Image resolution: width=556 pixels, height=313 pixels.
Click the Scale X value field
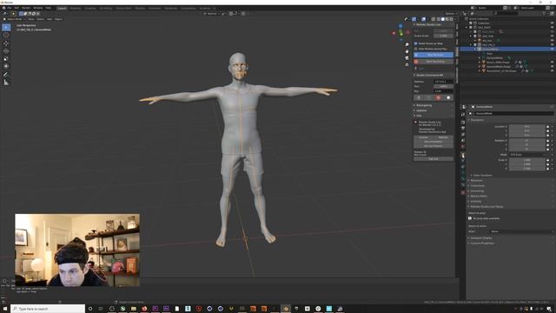click(x=527, y=160)
